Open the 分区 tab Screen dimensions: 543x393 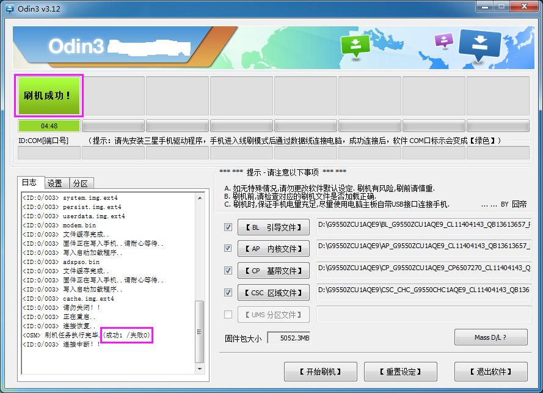[x=81, y=183]
